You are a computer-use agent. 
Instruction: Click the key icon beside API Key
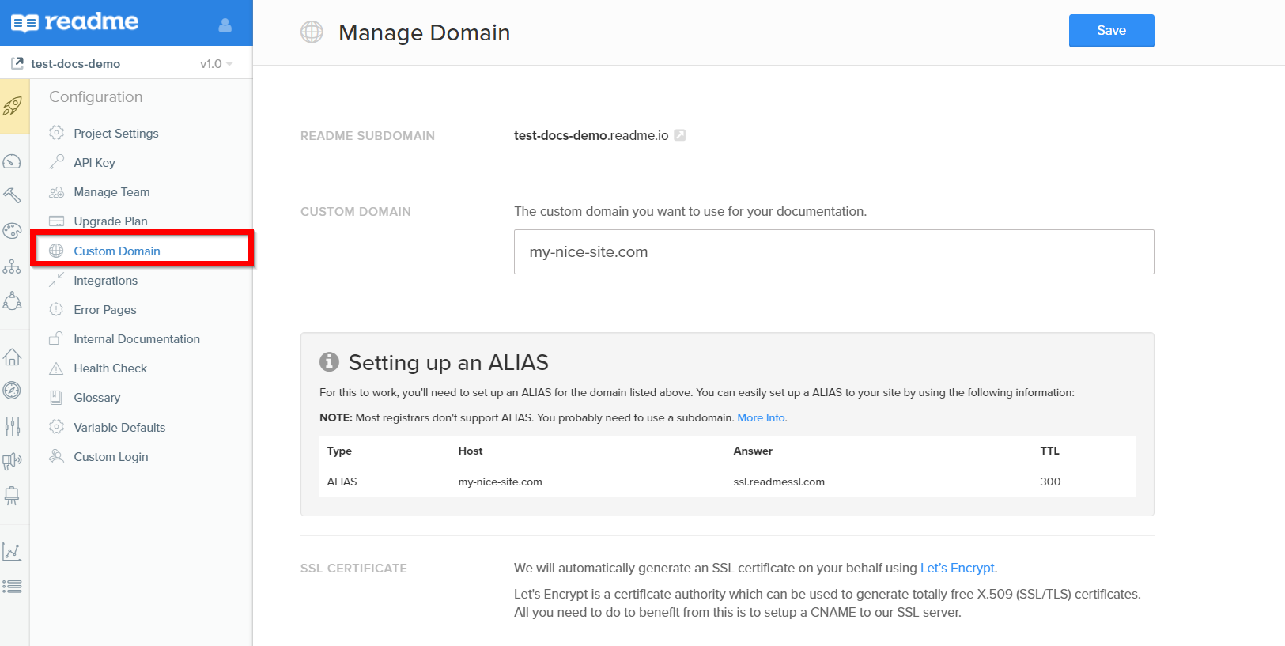(56, 162)
